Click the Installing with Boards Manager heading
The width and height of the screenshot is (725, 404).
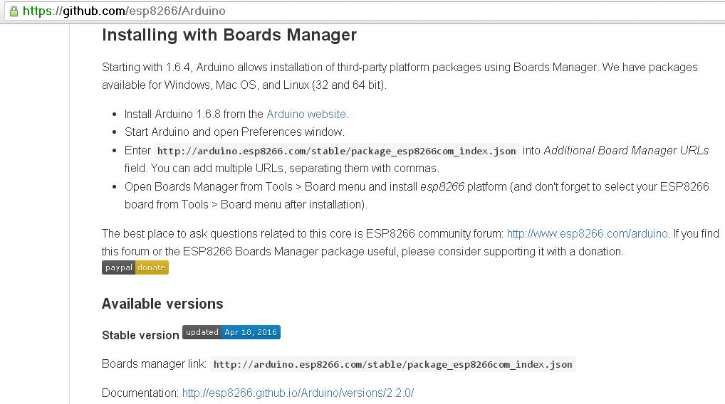(229, 35)
